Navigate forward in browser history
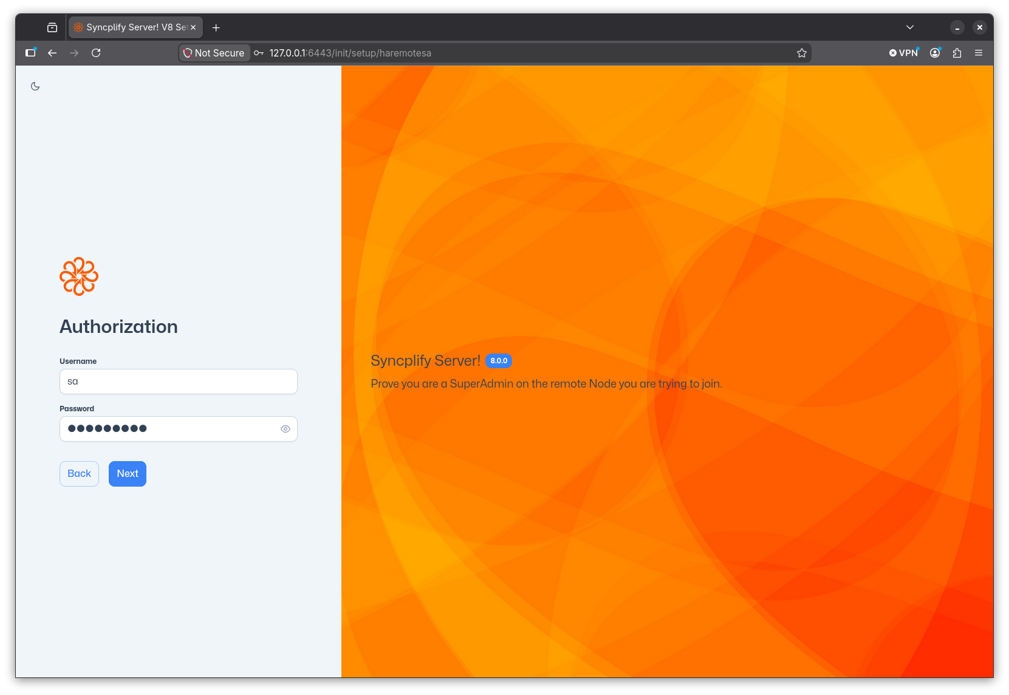The width and height of the screenshot is (1009, 695). coord(74,53)
